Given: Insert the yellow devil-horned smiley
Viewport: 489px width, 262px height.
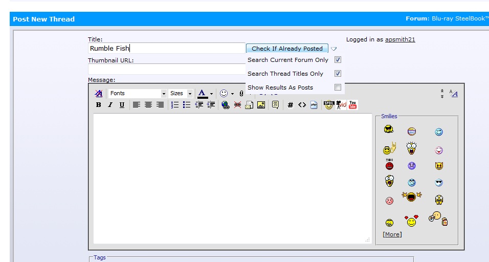Looking at the screenshot, I should (x=439, y=166).
